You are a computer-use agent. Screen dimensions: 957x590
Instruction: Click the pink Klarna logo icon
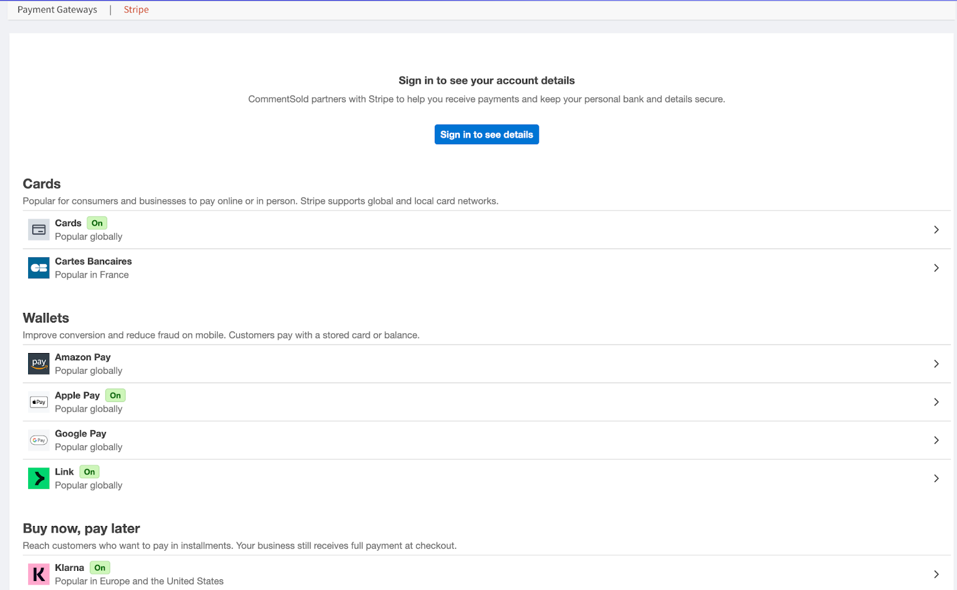39,574
